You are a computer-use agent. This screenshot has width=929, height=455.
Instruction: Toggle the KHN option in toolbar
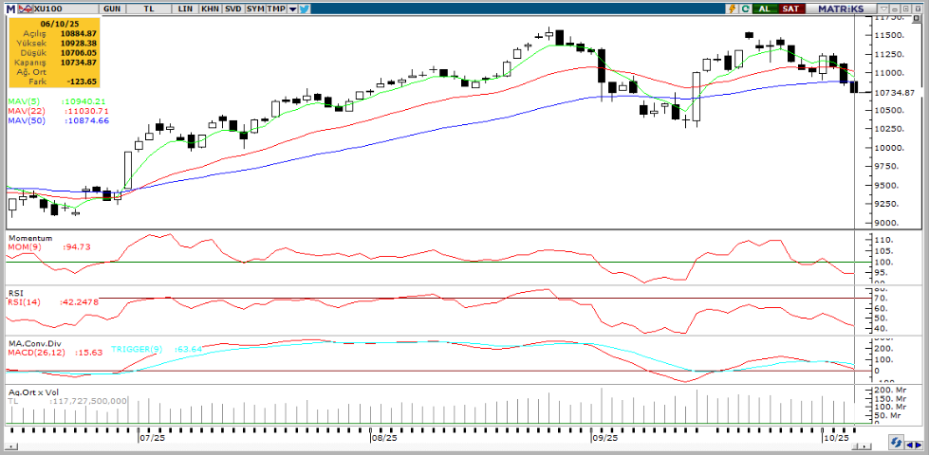click(210, 8)
